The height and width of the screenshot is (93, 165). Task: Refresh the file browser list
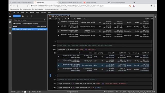31,16
